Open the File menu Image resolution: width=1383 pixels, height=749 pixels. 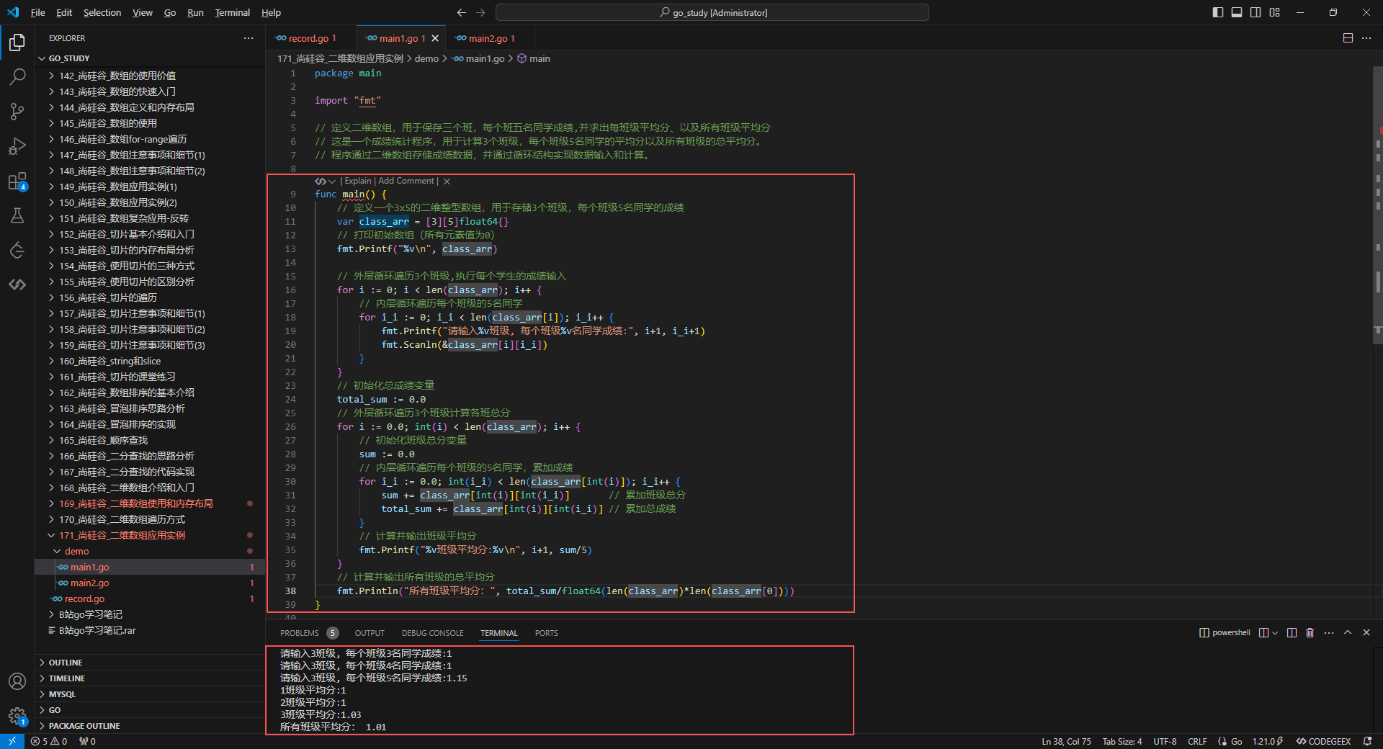[x=38, y=12]
